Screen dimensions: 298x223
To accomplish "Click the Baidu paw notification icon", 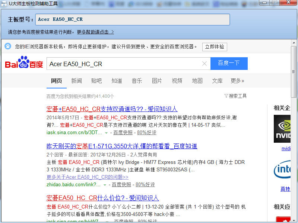I will coord(8,46).
